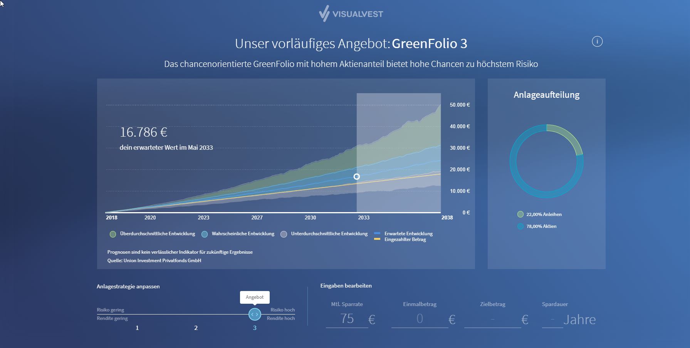The width and height of the screenshot is (690, 348).
Task: Click the VisualVest logo
Action: (x=351, y=14)
